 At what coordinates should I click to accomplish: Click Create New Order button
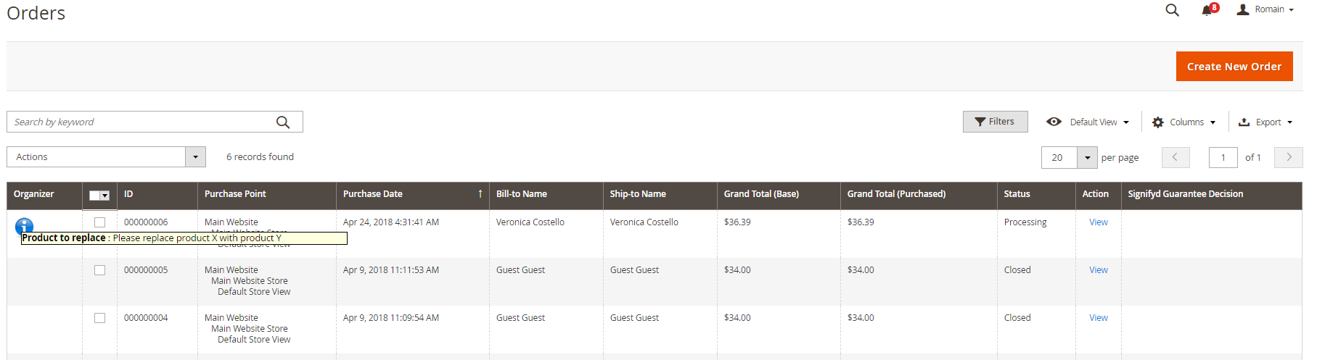click(x=1234, y=67)
